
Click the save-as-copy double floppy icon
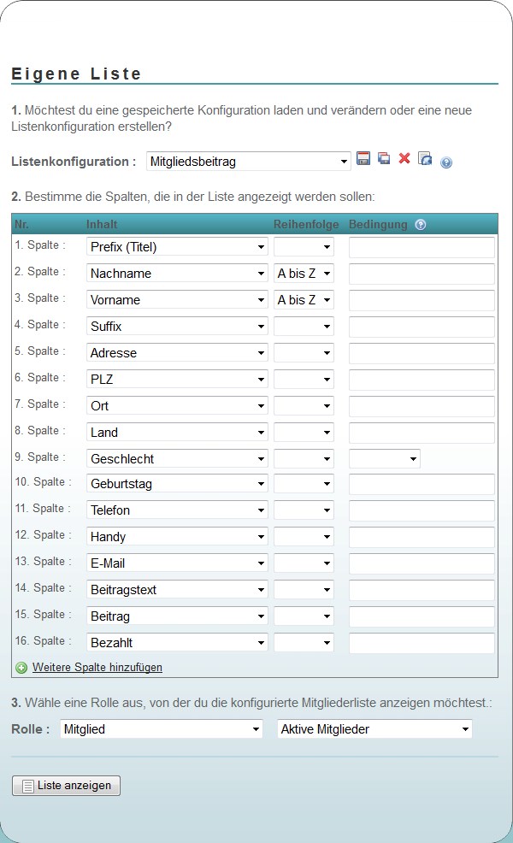384,159
